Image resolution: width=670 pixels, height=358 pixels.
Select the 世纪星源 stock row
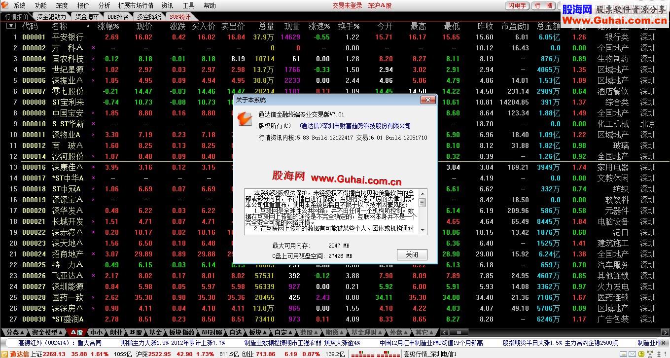[335, 70]
